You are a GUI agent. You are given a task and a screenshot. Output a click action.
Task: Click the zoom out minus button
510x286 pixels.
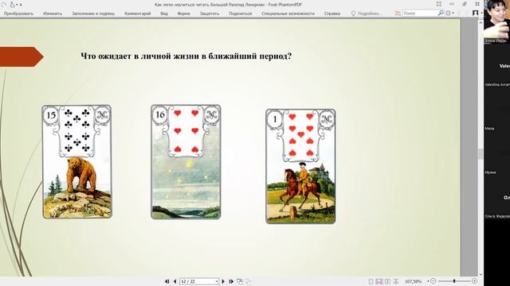click(x=433, y=281)
